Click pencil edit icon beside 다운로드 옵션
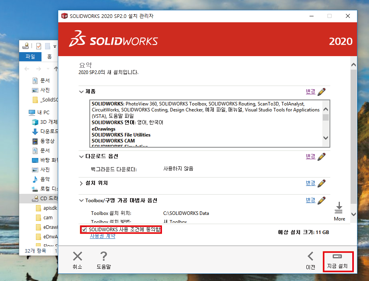369x281 pixels. (x=322, y=156)
